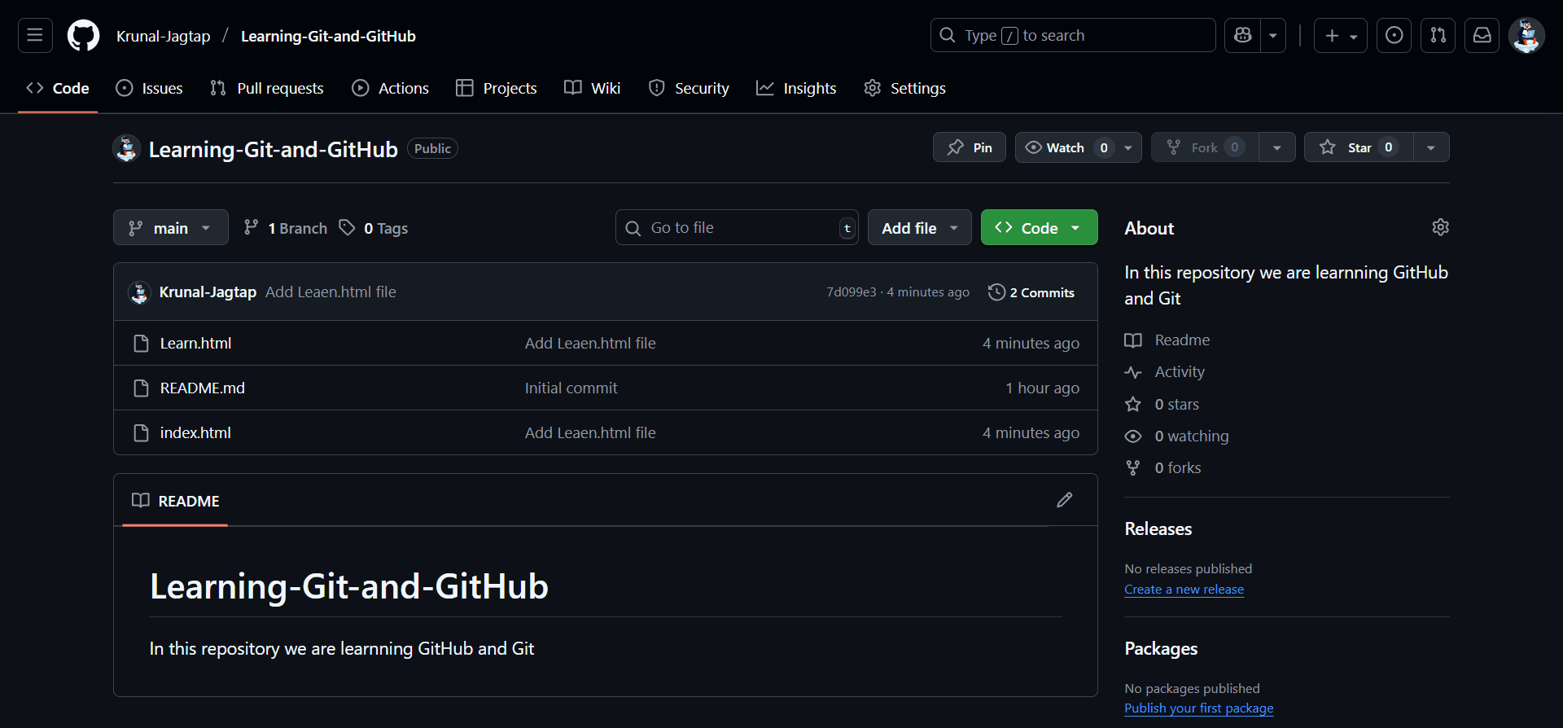
Task: Open Copilot chat icon in header
Action: (x=1242, y=35)
